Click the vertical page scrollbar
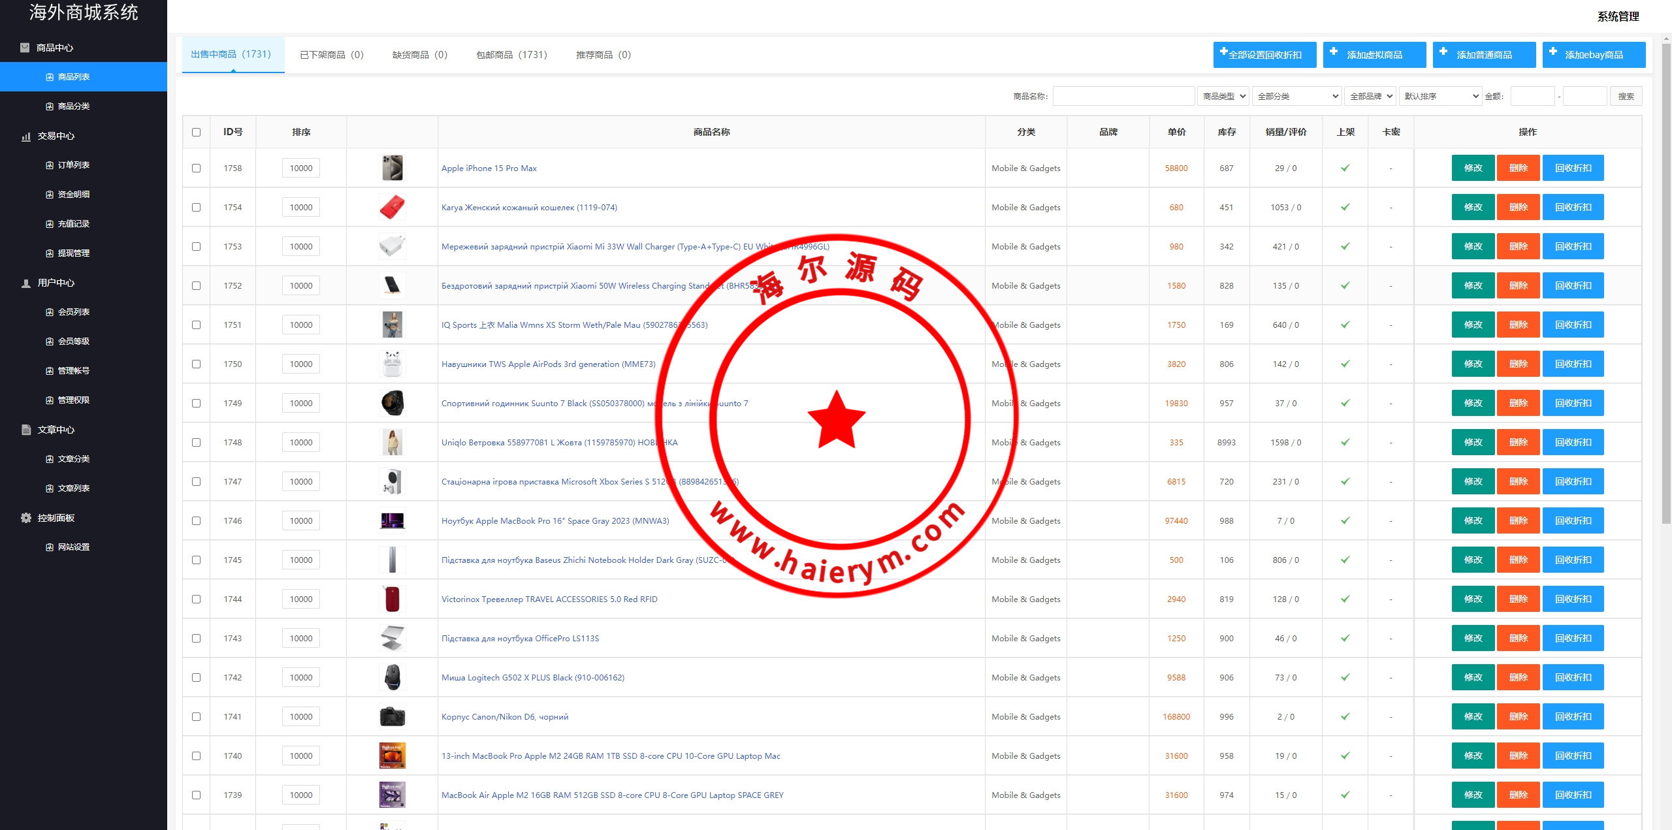The width and height of the screenshot is (1672, 830). point(1666,281)
